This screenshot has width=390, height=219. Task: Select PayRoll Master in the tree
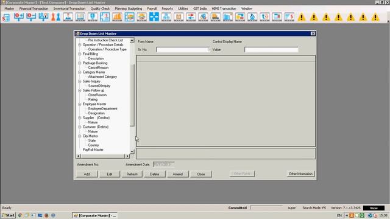(93, 150)
